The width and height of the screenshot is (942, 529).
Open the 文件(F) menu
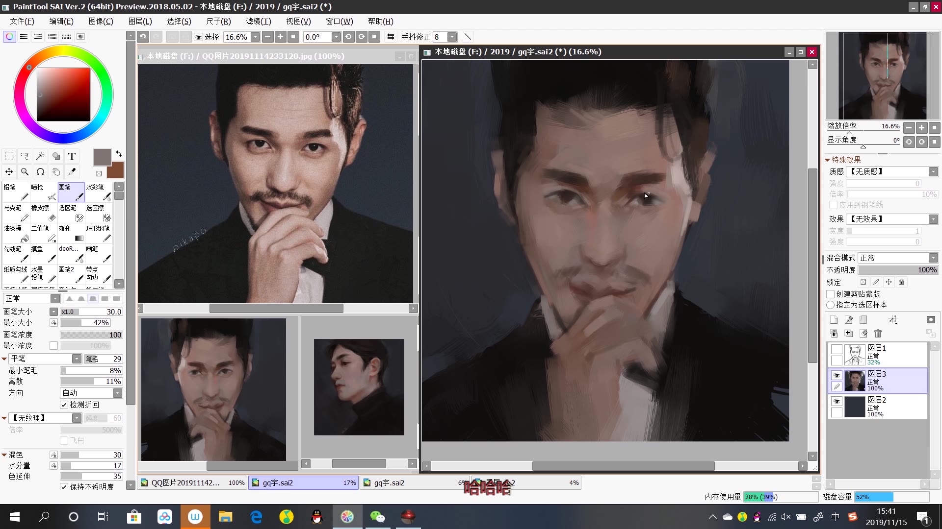tap(22, 21)
